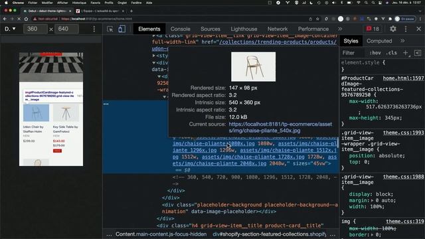Close the Debut theme tab
425x239 pixels.
coord(70,11)
